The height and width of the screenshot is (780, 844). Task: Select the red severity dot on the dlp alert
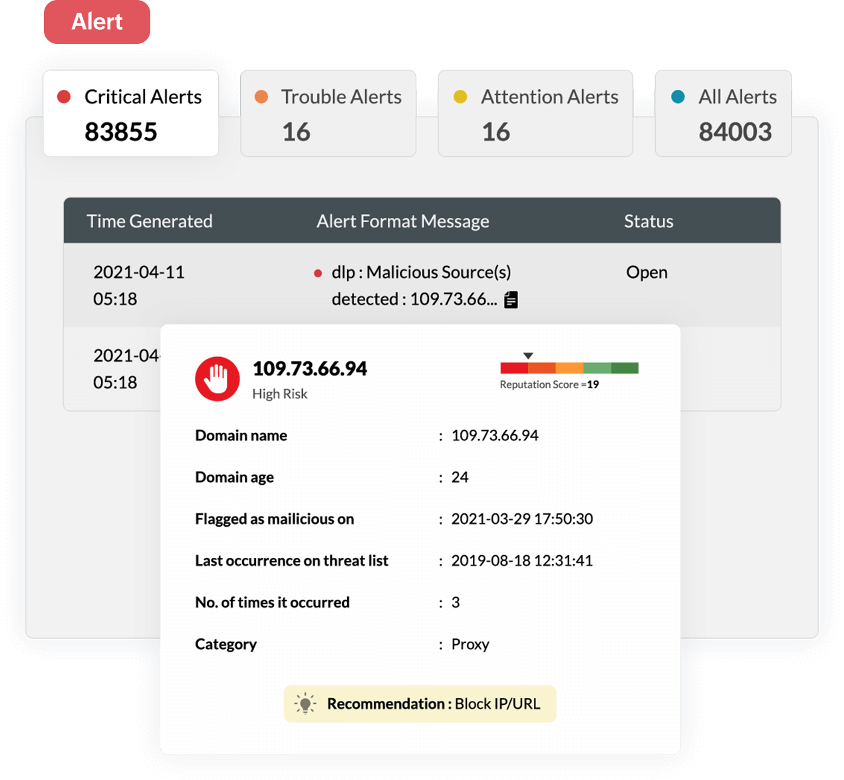click(x=317, y=272)
